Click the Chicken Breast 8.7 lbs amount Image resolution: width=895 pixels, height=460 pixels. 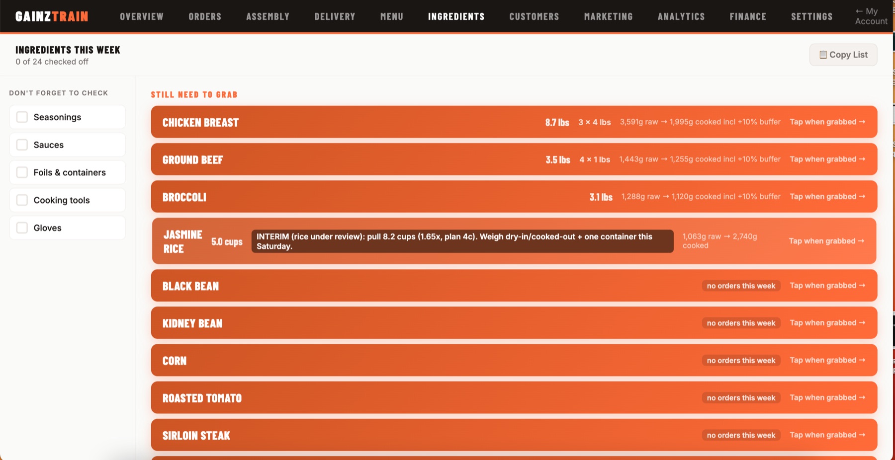(557, 122)
